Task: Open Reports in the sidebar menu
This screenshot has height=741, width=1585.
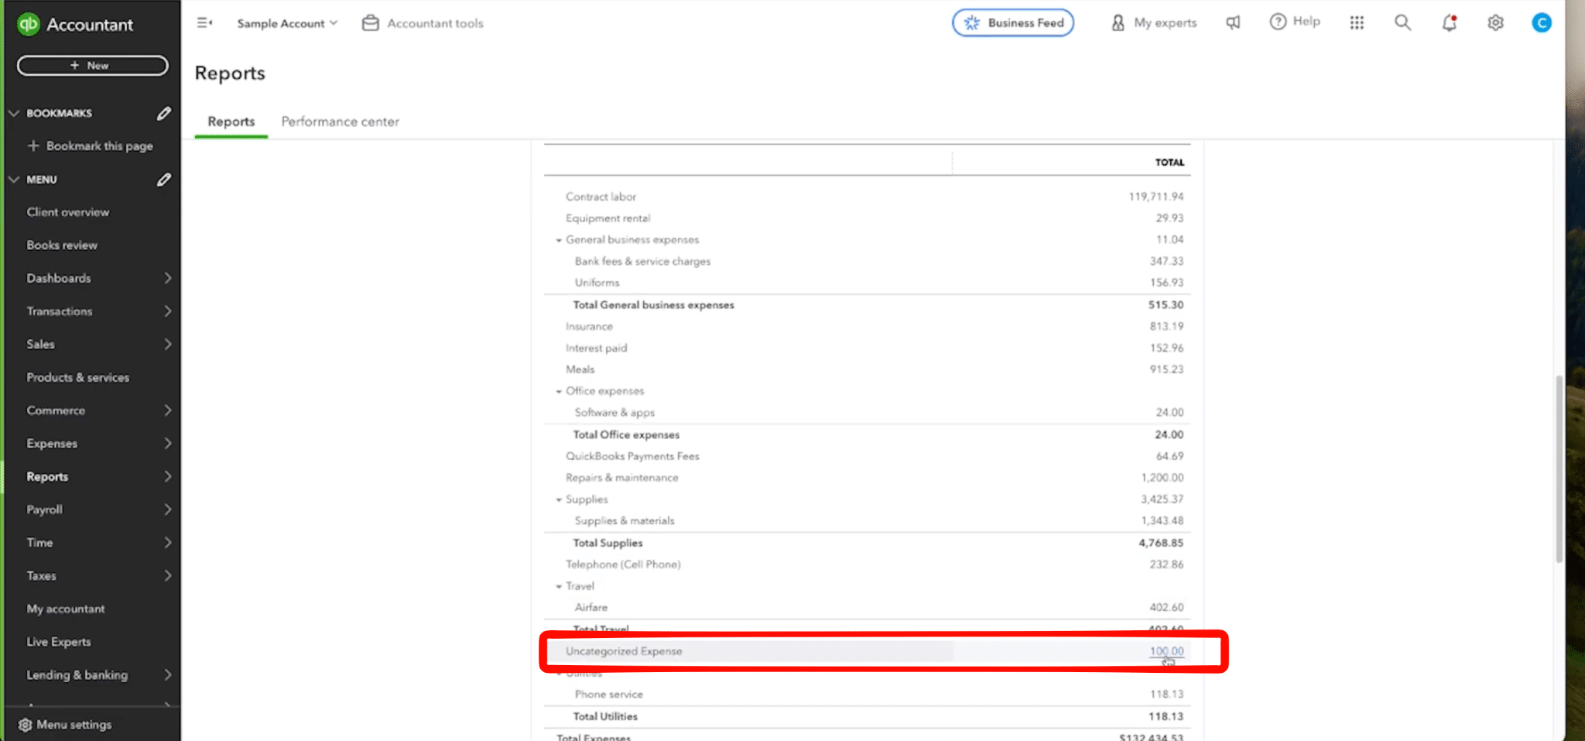Action: (47, 477)
